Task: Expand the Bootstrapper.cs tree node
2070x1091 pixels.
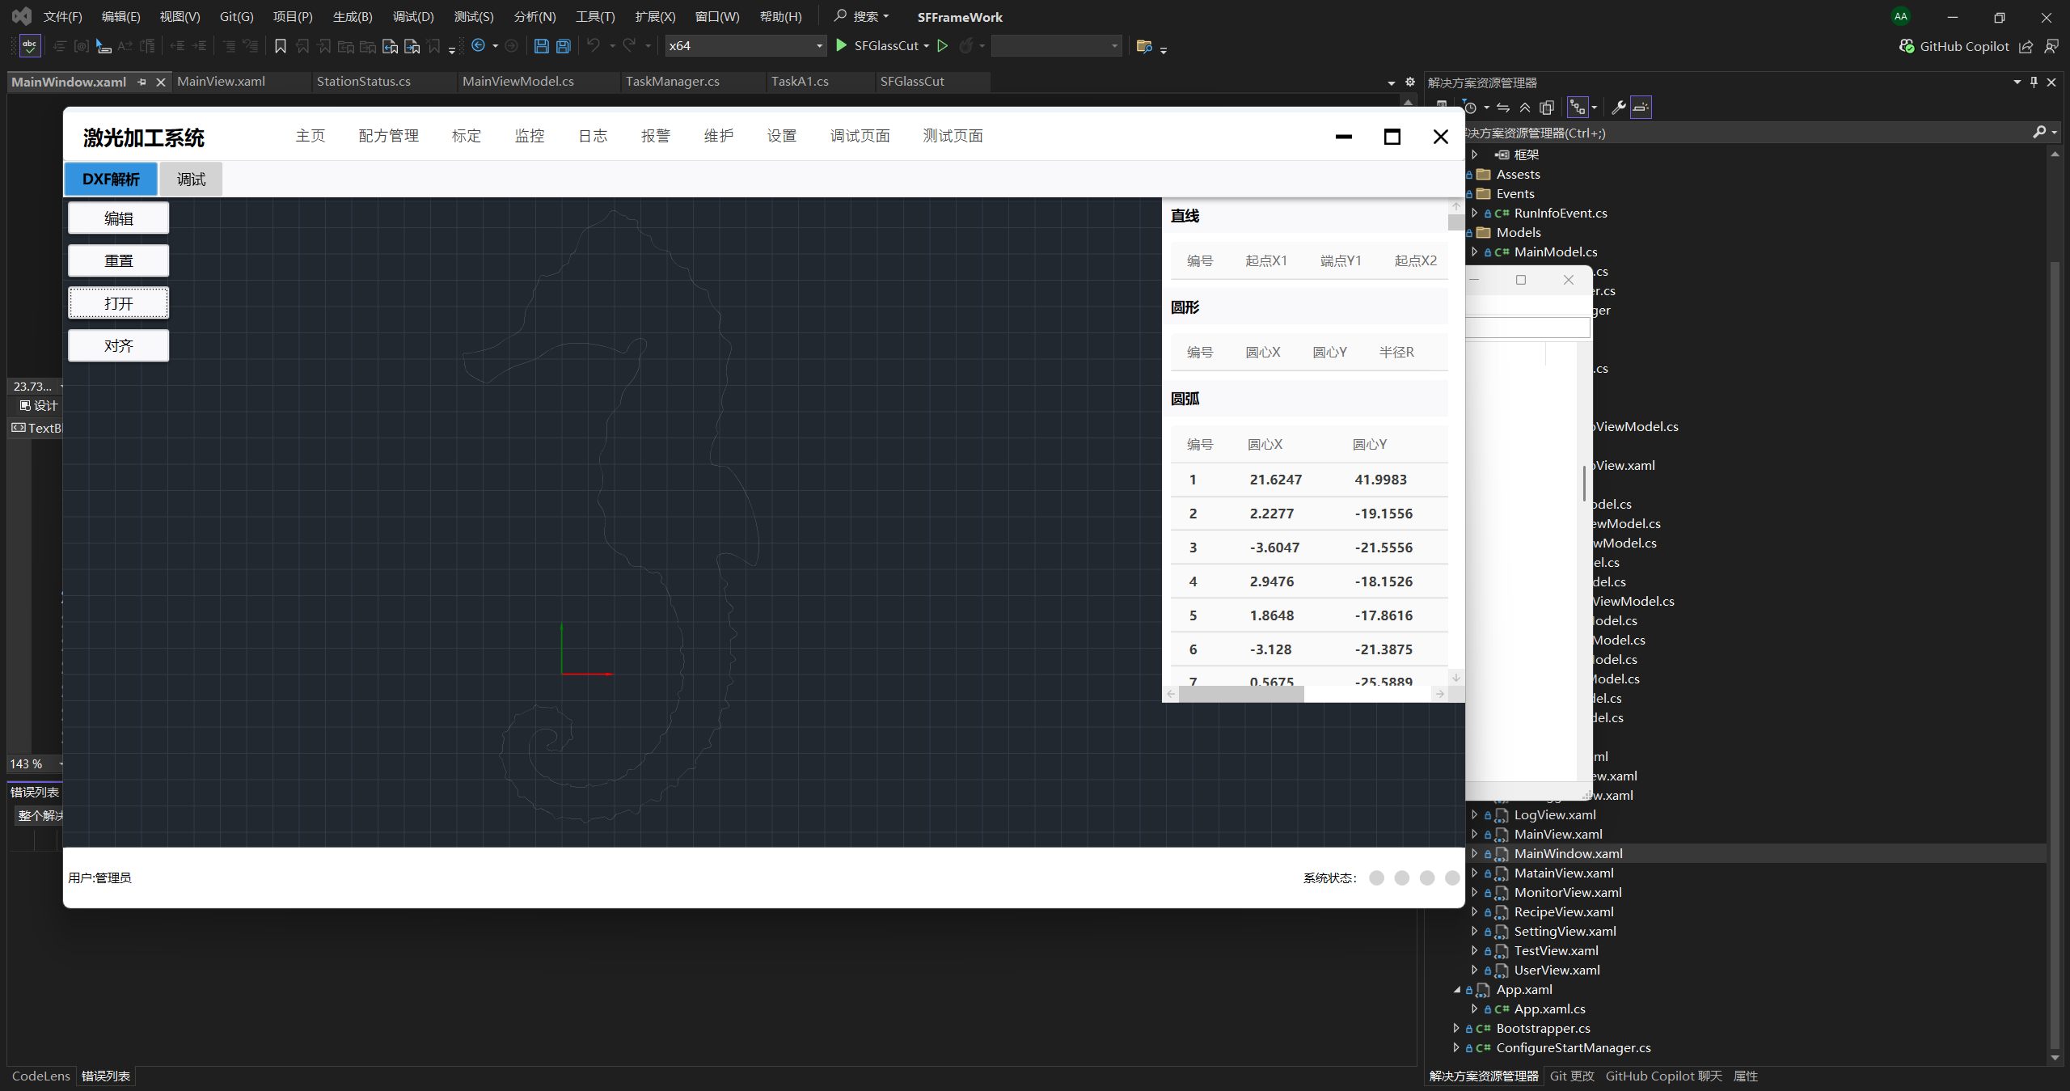Action: click(x=1456, y=1028)
